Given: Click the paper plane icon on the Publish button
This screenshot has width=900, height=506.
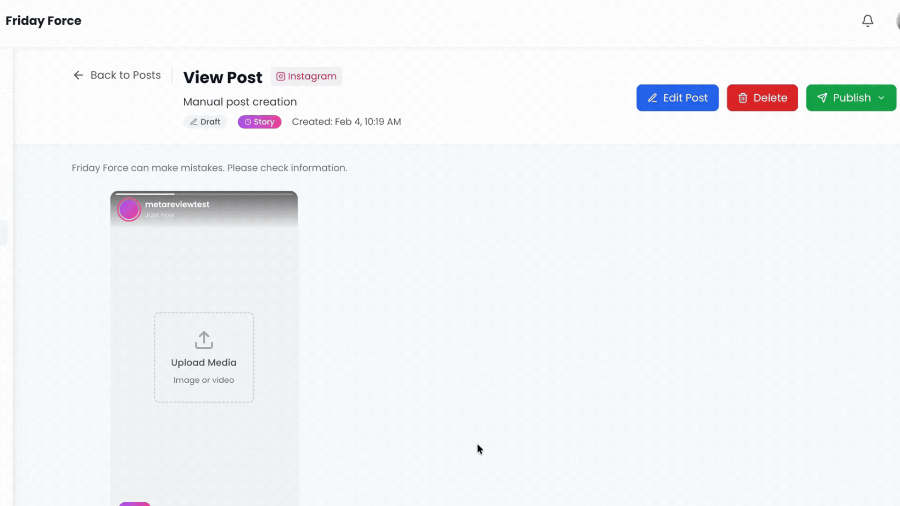Looking at the screenshot, I should [822, 98].
